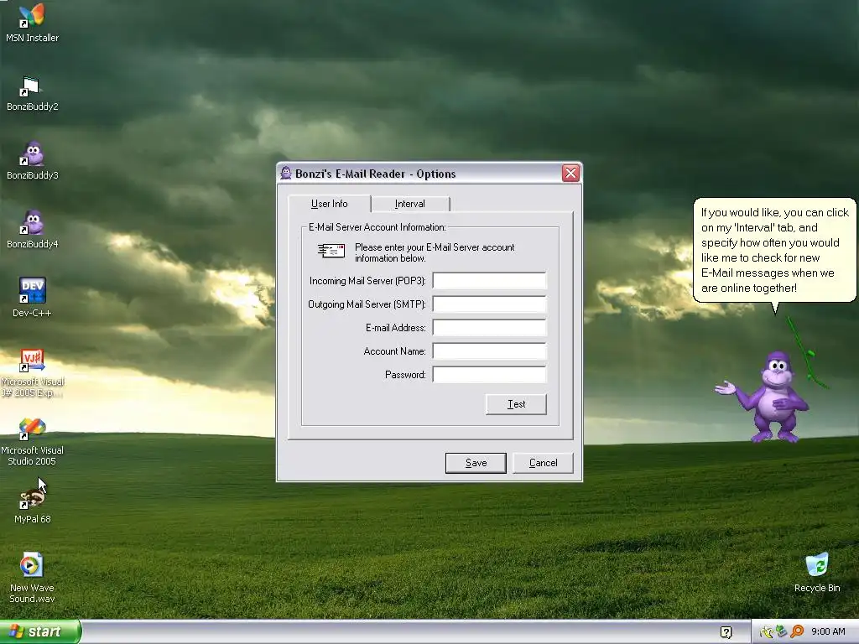This screenshot has width=859, height=644.
Task: Select the Microsoft Visual Studio 2005 icon
Action: click(x=32, y=441)
